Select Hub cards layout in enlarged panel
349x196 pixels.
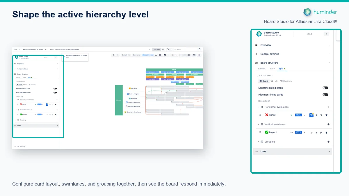click(274, 81)
